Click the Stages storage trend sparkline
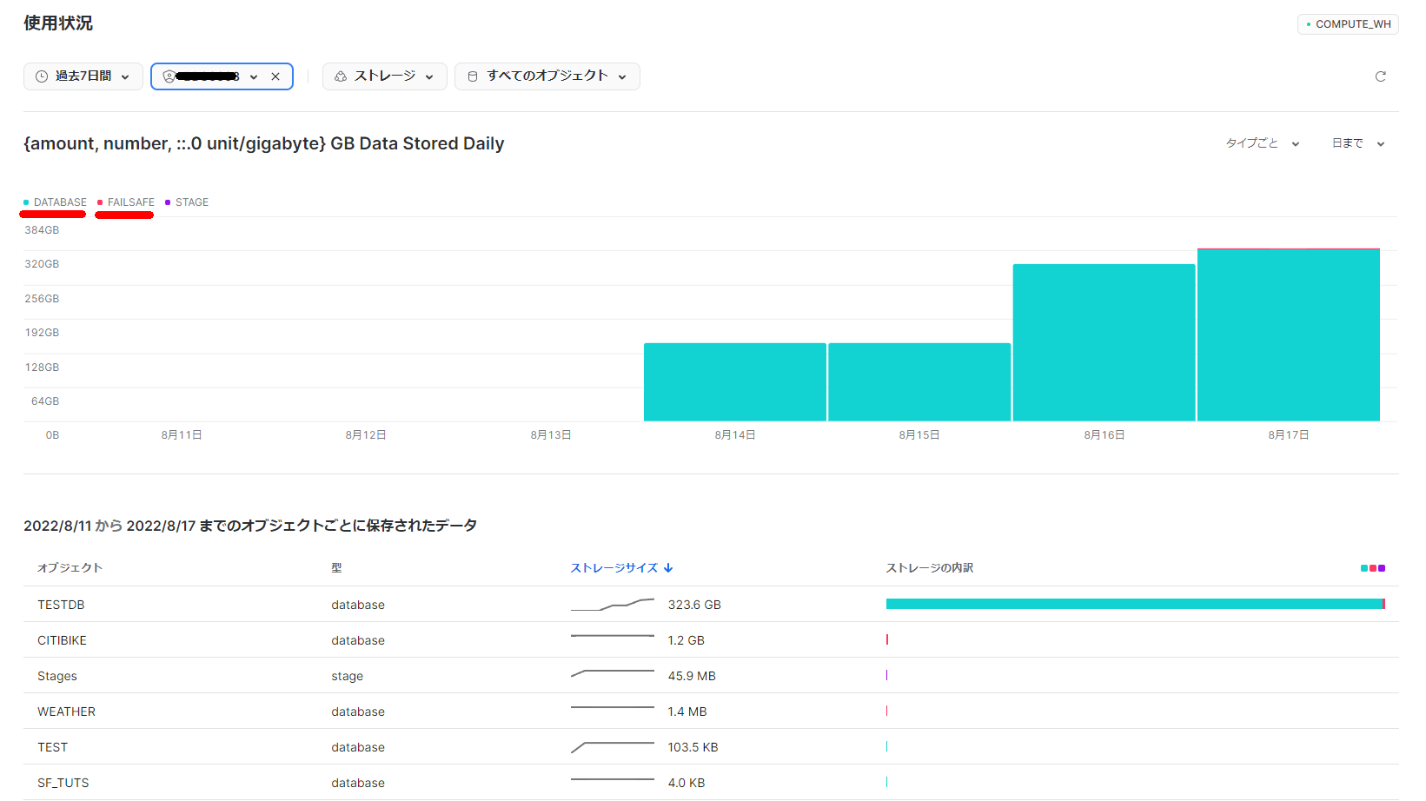This screenshot has width=1426, height=801. [613, 674]
